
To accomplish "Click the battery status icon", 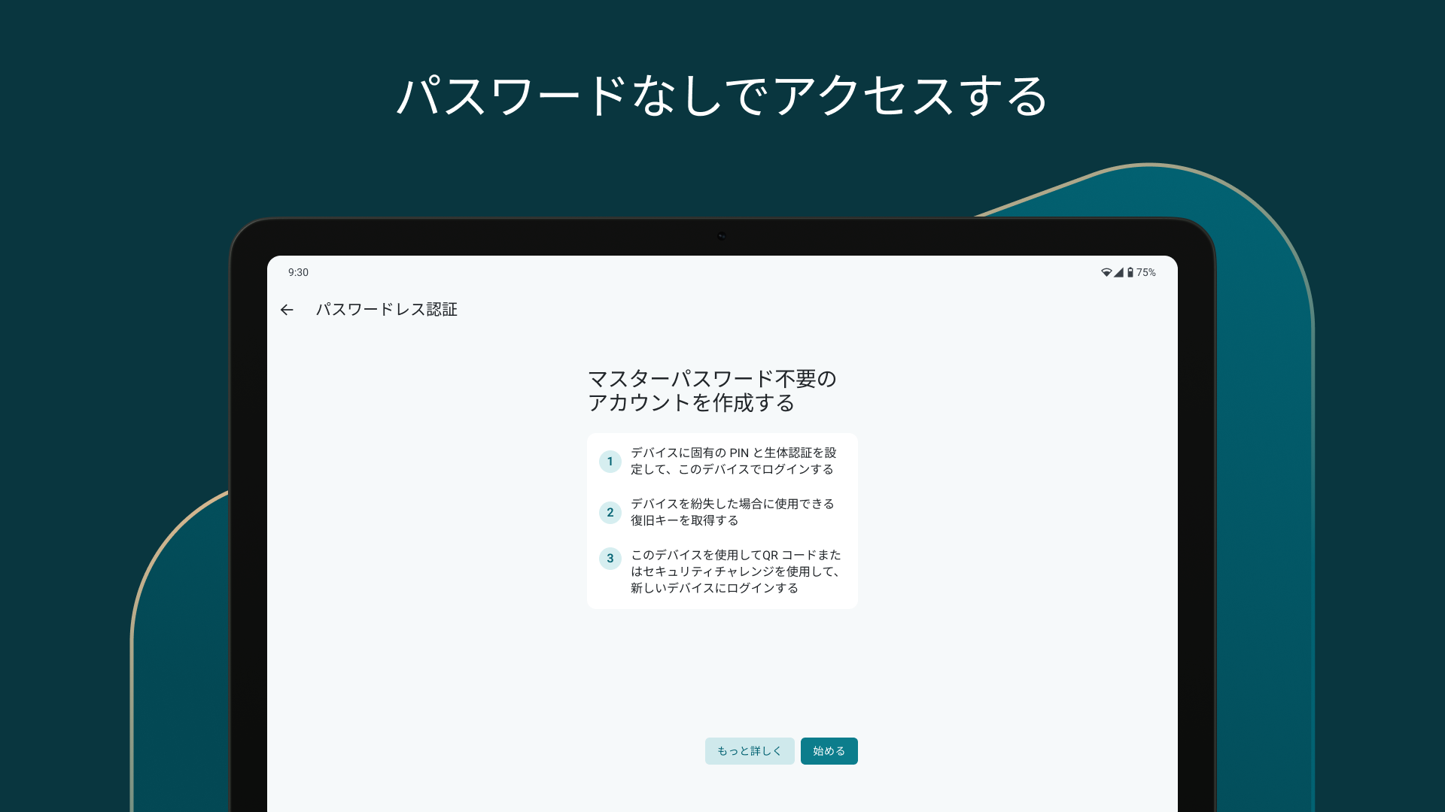I will coord(1130,272).
